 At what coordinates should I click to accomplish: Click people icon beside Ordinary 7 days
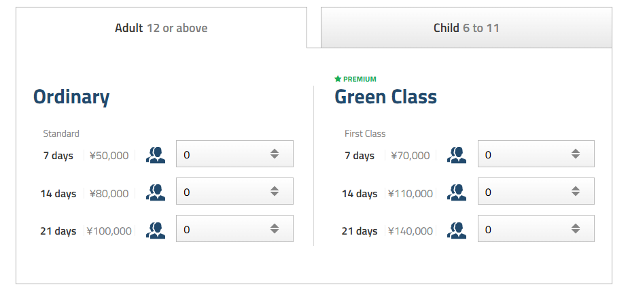pyautogui.click(x=156, y=155)
